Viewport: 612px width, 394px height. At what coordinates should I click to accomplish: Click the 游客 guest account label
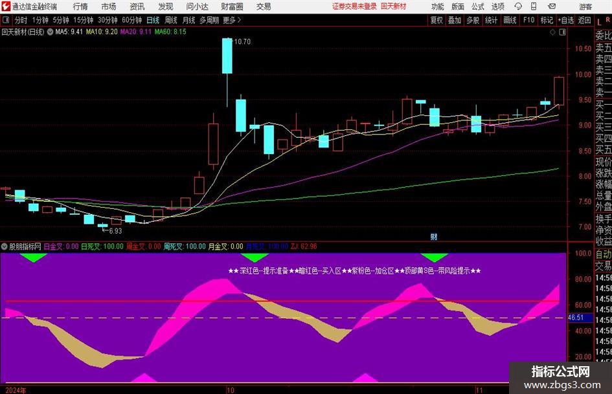tap(585, 6)
